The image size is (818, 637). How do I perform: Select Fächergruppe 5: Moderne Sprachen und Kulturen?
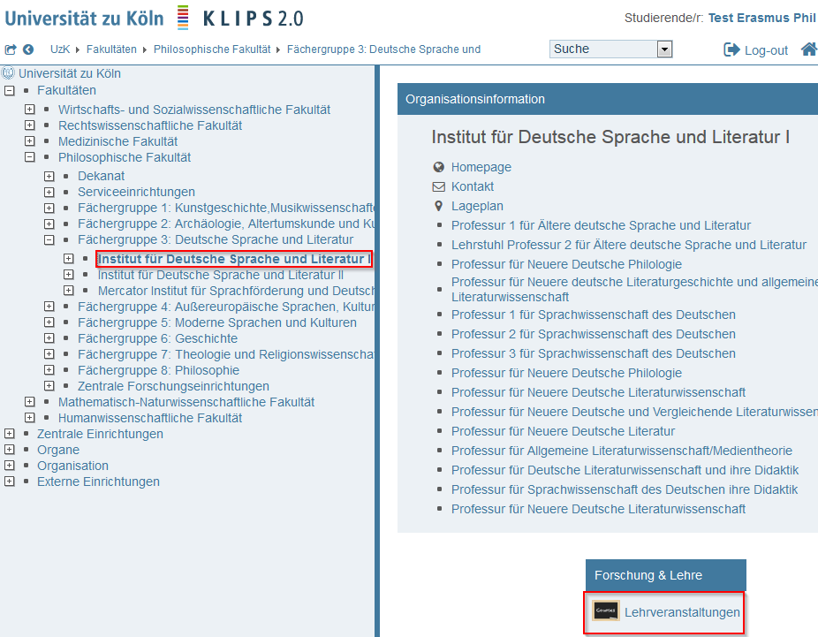[217, 322]
